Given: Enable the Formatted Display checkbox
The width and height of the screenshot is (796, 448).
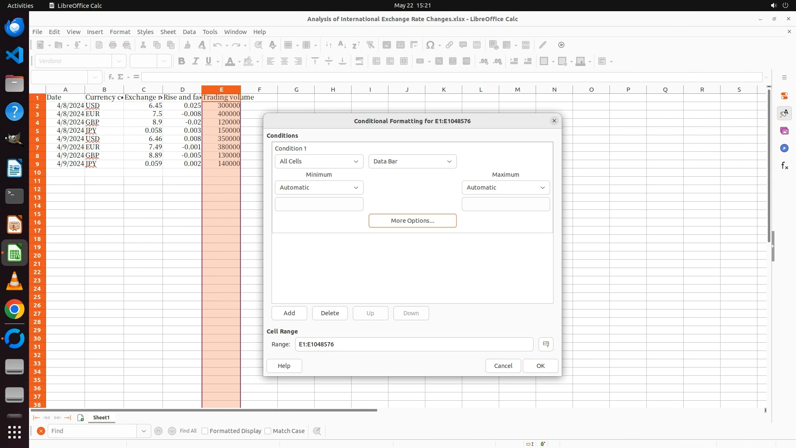Looking at the screenshot, I should [x=205, y=431].
